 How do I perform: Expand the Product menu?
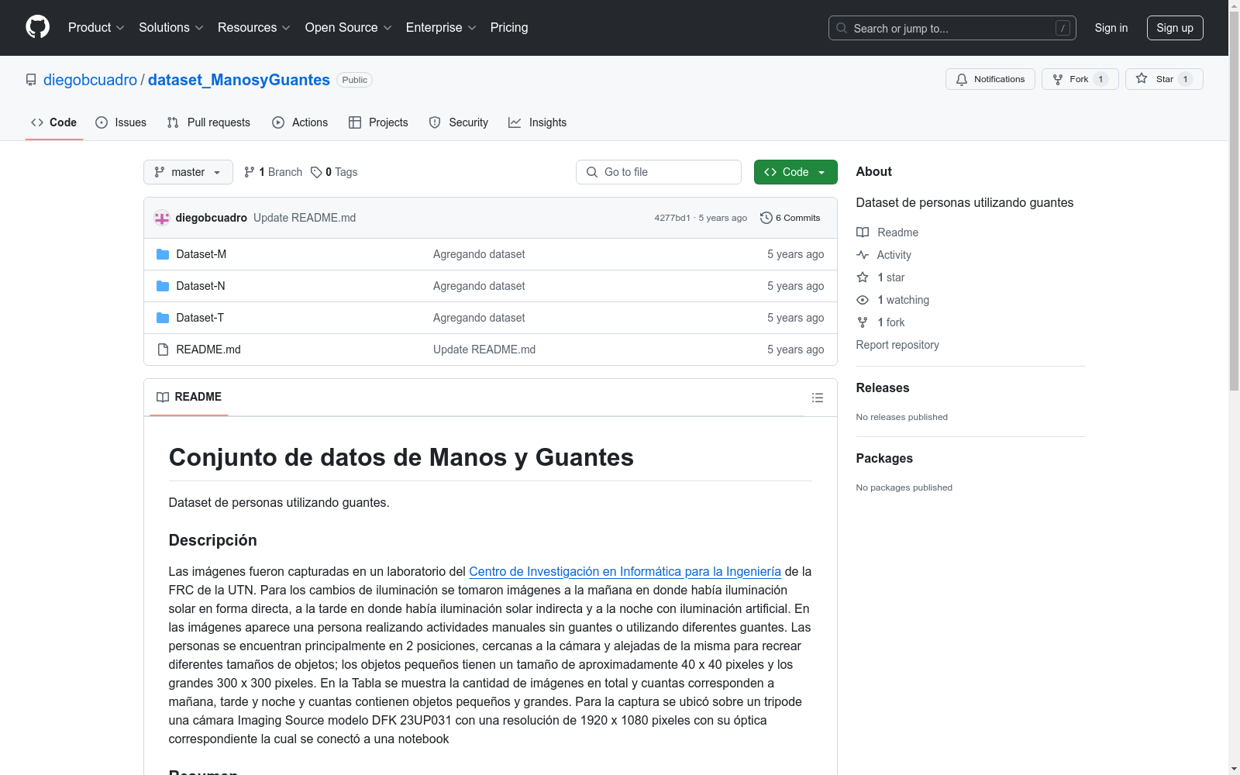(x=96, y=27)
